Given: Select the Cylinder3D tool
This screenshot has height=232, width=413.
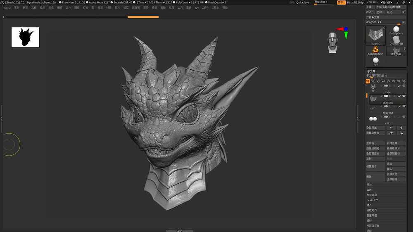Looking at the screenshot, I should tap(396, 40).
